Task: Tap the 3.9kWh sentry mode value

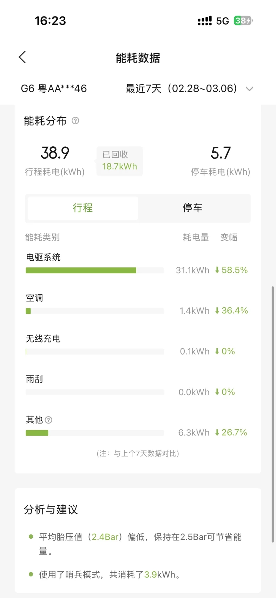Action: click(150, 574)
